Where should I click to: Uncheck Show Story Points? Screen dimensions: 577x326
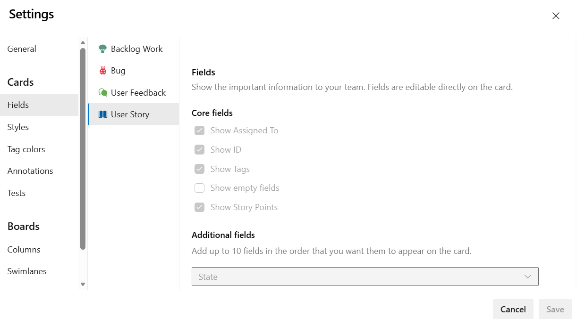pyautogui.click(x=199, y=207)
